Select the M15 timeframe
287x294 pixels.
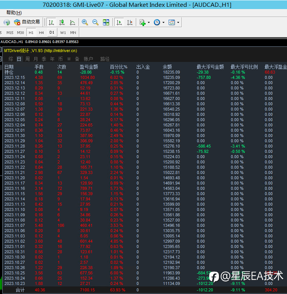coord(10,32)
